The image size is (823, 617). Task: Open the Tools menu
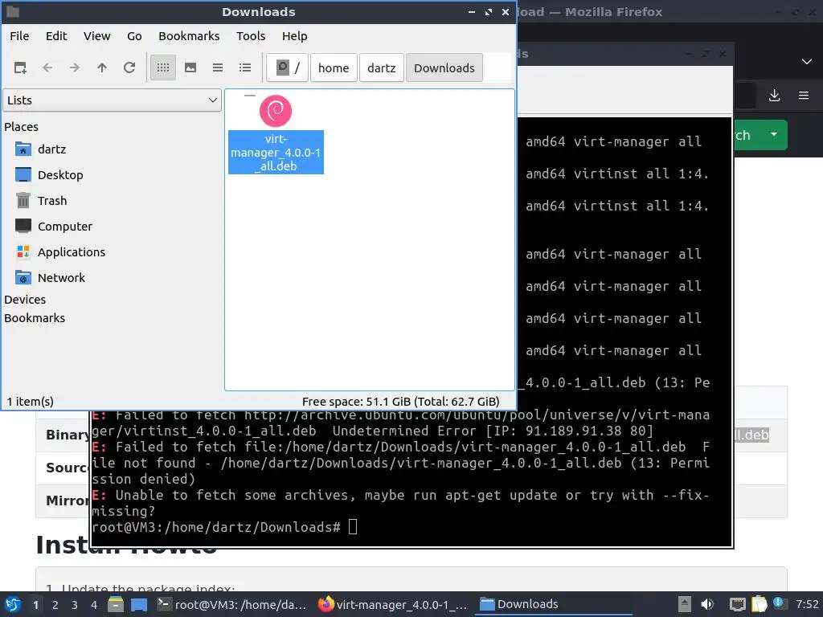point(251,36)
